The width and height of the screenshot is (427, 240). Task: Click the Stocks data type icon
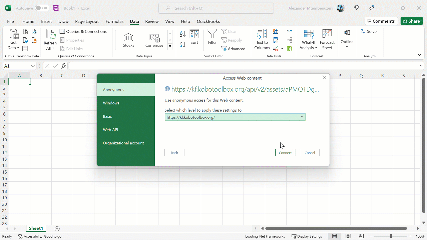click(x=128, y=40)
